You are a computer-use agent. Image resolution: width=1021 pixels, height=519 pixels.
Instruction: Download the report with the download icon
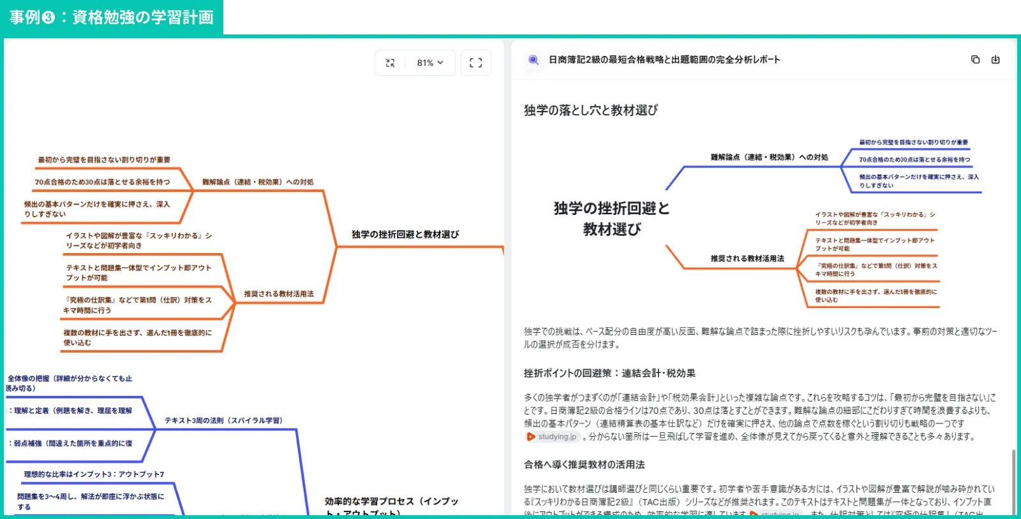[995, 60]
